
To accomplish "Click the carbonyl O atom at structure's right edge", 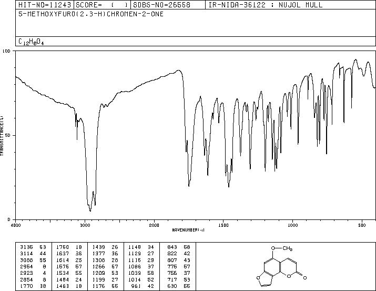I will tap(305, 278).
